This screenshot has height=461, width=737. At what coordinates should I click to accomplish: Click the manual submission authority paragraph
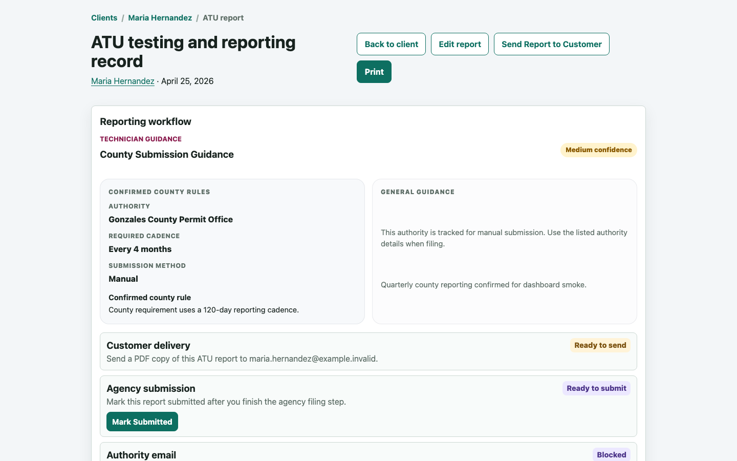click(504, 238)
